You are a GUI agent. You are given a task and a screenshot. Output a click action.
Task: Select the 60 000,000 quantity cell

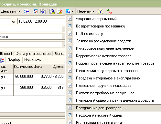(23, 79)
